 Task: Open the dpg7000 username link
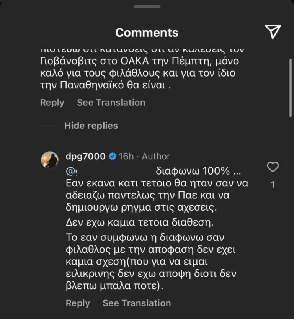coord(85,156)
